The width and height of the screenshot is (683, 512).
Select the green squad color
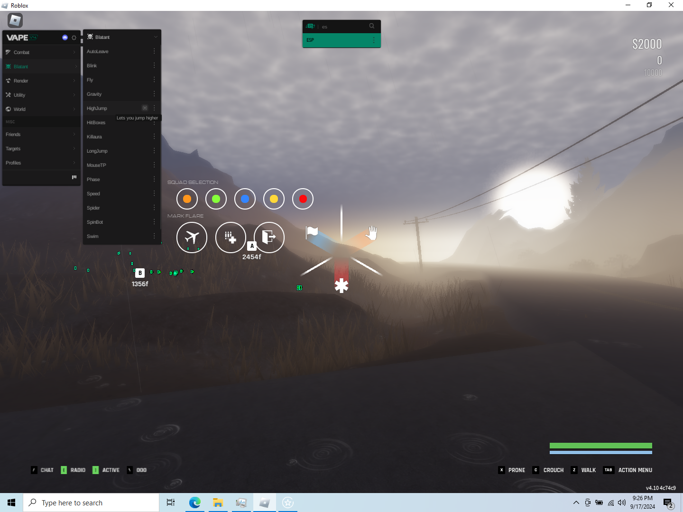pyautogui.click(x=216, y=199)
